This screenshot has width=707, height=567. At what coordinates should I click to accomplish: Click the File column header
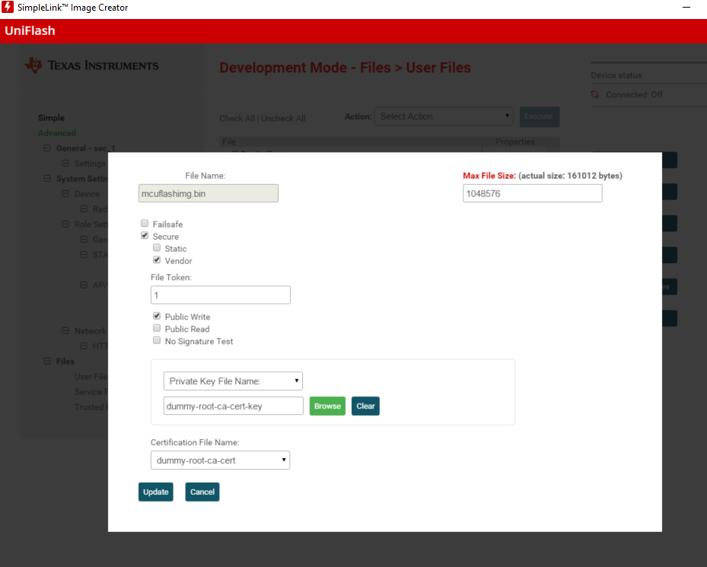pyautogui.click(x=229, y=142)
